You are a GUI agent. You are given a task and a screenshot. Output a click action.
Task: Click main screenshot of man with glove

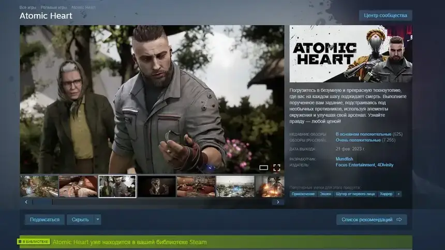click(x=152, y=99)
